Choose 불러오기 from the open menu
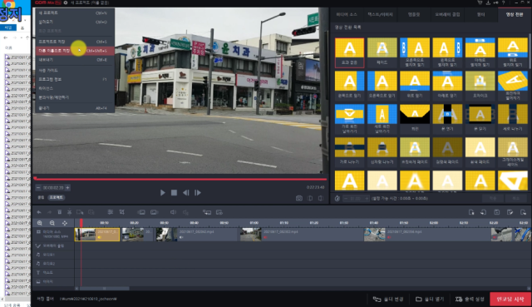The height and width of the screenshot is (307, 532). [75, 22]
